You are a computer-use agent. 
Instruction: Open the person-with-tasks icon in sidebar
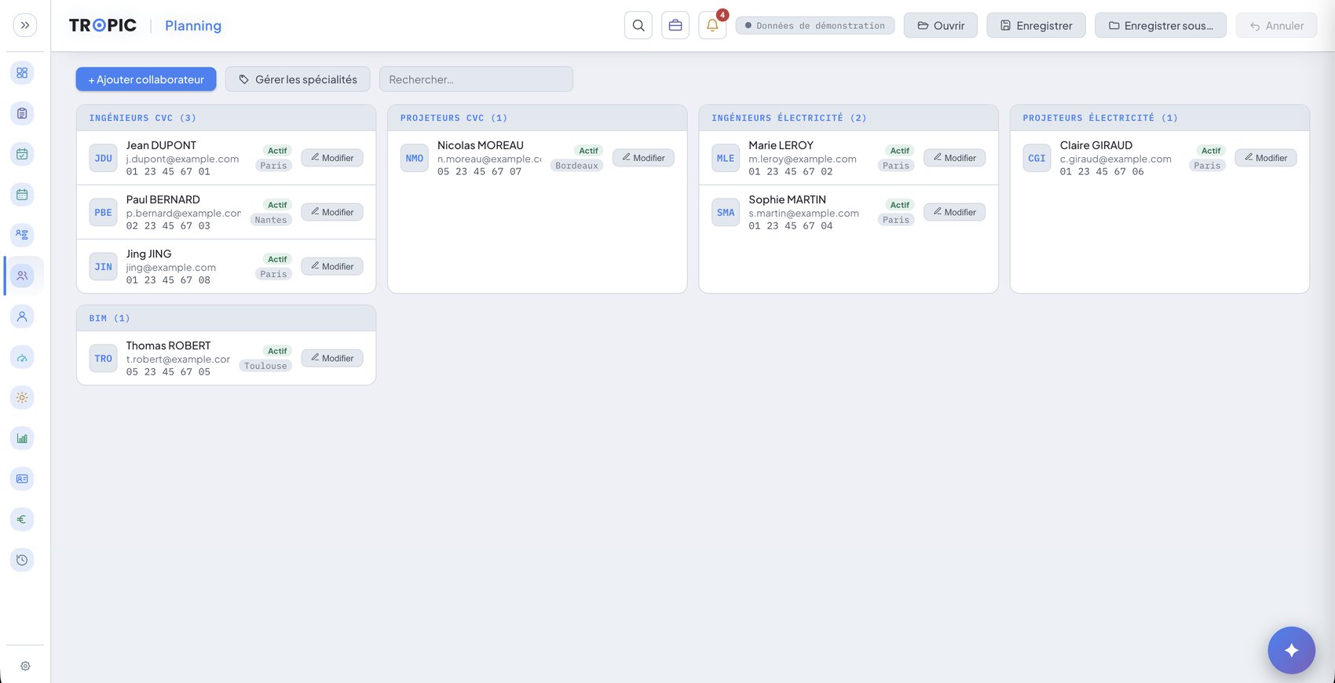point(22,235)
